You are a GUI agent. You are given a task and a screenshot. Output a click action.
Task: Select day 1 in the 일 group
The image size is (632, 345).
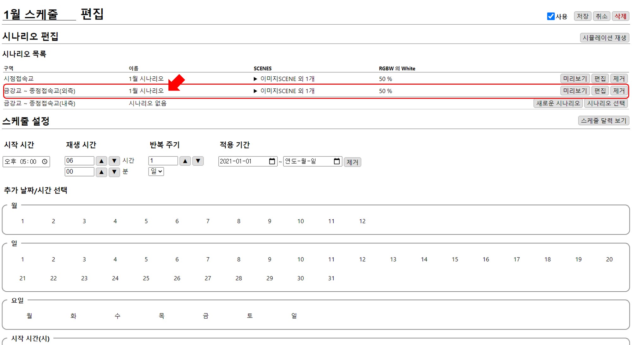tap(22, 259)
